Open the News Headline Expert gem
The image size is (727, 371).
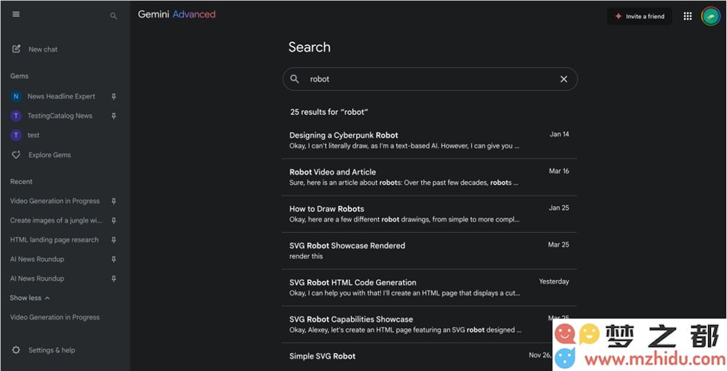tap(61, 97)
